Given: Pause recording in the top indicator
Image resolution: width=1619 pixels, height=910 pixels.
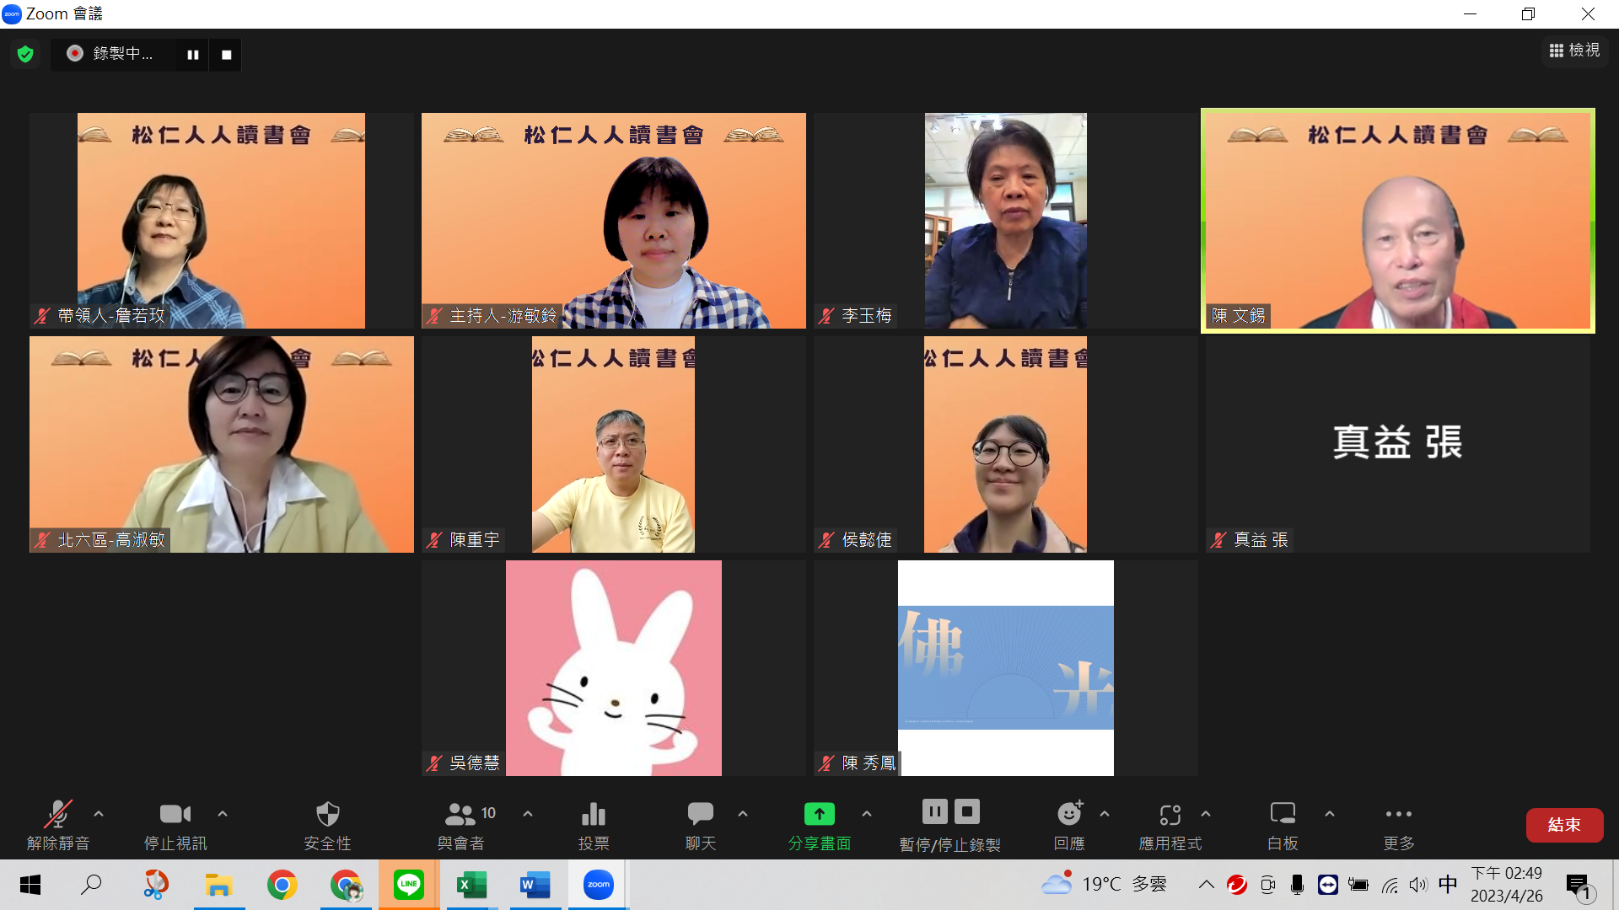Looking at the screenshot, I should pyautogui.click(x=192, y=55).
